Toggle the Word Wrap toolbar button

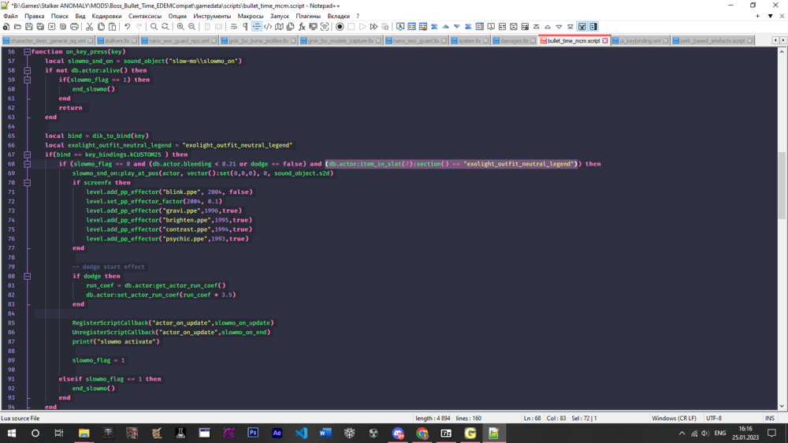[x=234, y=27]
